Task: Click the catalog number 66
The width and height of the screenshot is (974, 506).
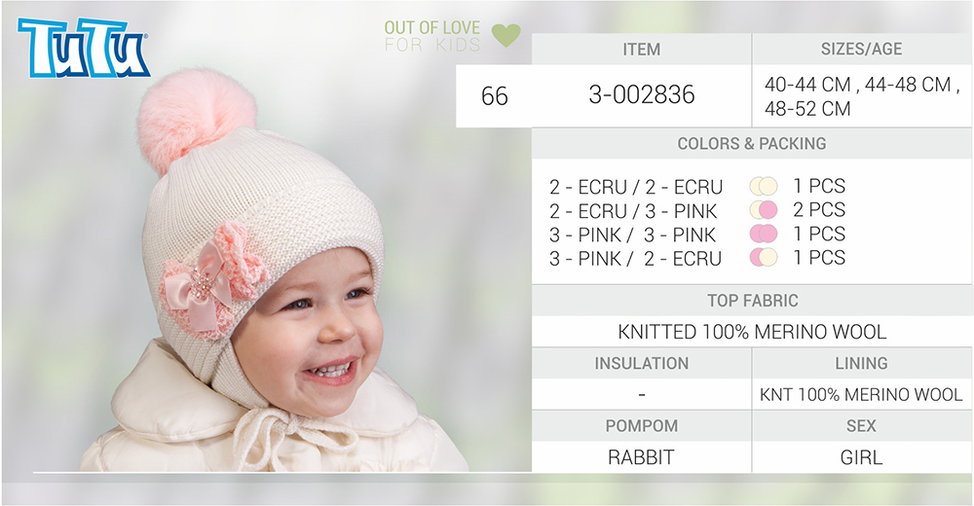Action: coord(495,96)
